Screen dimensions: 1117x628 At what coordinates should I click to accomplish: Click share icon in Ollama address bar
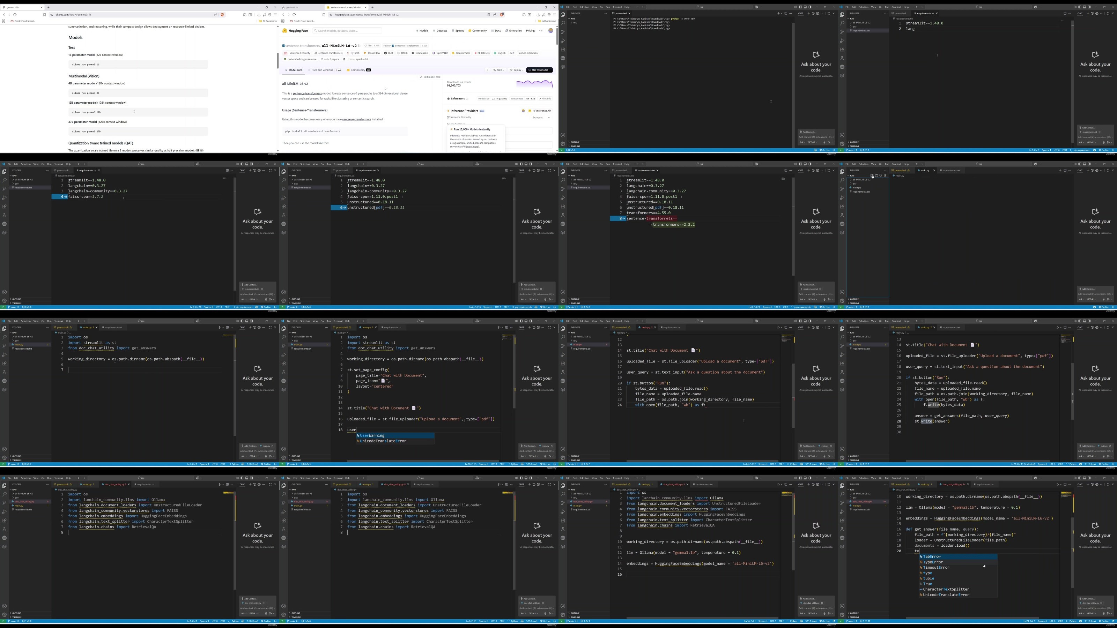tap(215, 15)
